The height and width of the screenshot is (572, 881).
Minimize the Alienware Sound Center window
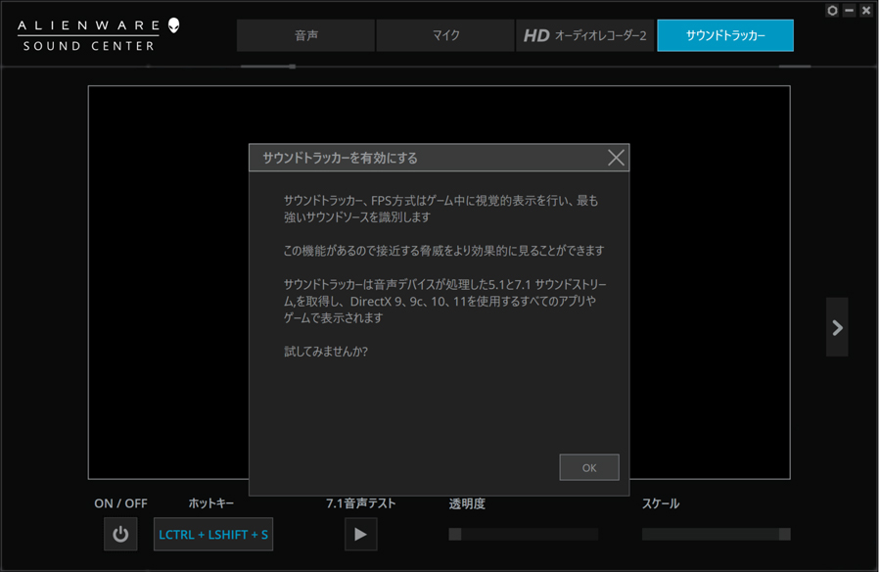849,10
